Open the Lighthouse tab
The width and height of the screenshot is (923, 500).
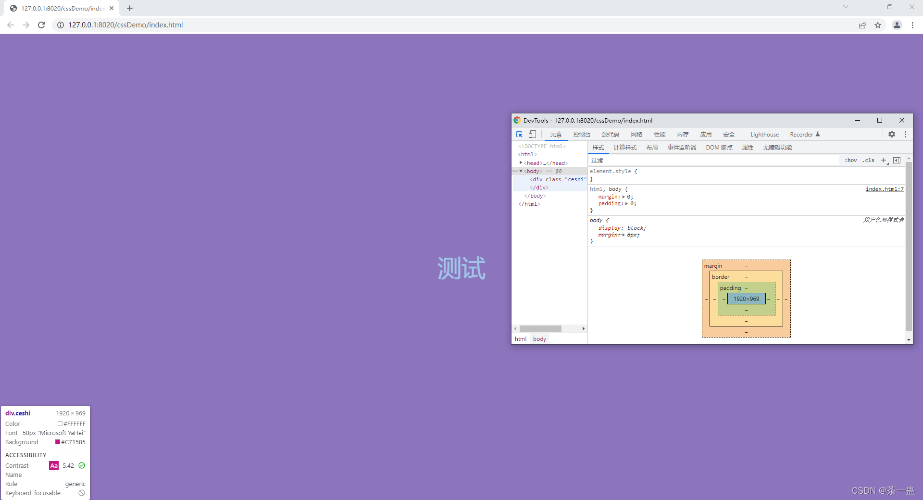tap(764, 135)
